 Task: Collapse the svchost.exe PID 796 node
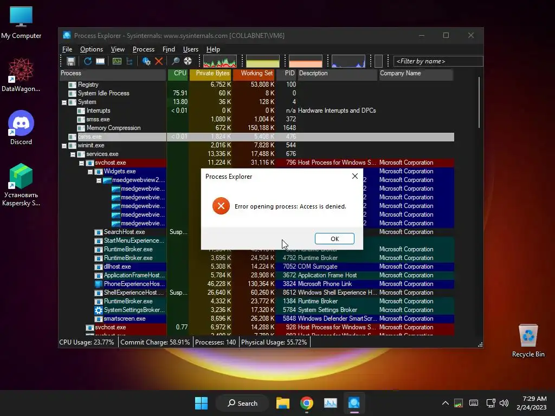[81, 163]
